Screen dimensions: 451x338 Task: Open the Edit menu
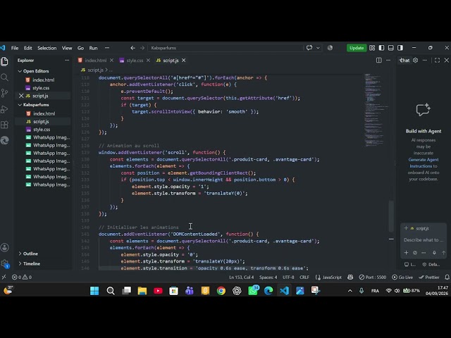coord(28,48)
